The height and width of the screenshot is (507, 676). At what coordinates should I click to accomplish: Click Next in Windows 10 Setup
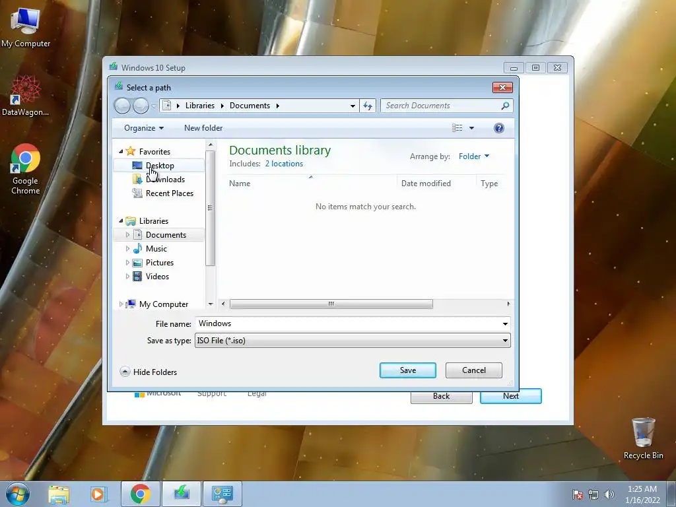(x=511, y=396)
